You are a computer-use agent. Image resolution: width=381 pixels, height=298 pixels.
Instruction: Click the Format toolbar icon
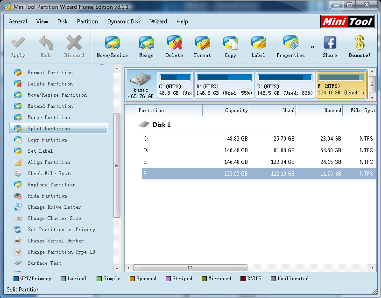[203, 43]
